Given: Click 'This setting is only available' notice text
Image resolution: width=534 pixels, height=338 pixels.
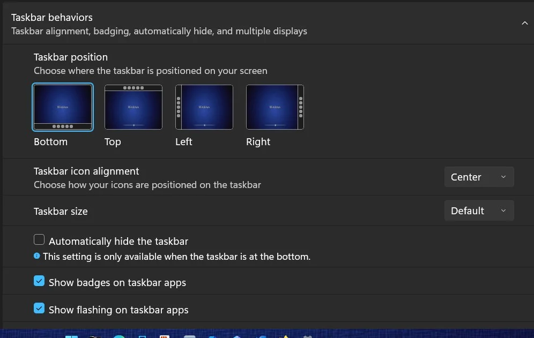Looking at the screenshot, I should pyautogui.click(x=176, y=257).
